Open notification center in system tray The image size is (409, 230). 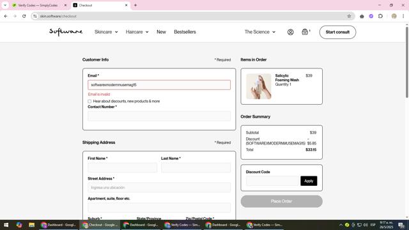pos(401,225)
